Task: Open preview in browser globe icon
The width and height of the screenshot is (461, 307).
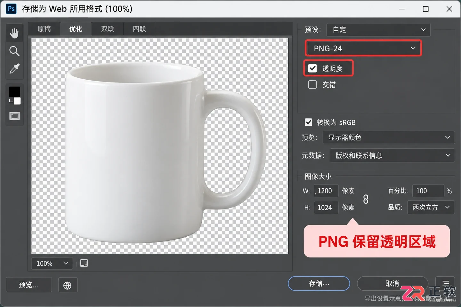Action: (x=68, y=285)
